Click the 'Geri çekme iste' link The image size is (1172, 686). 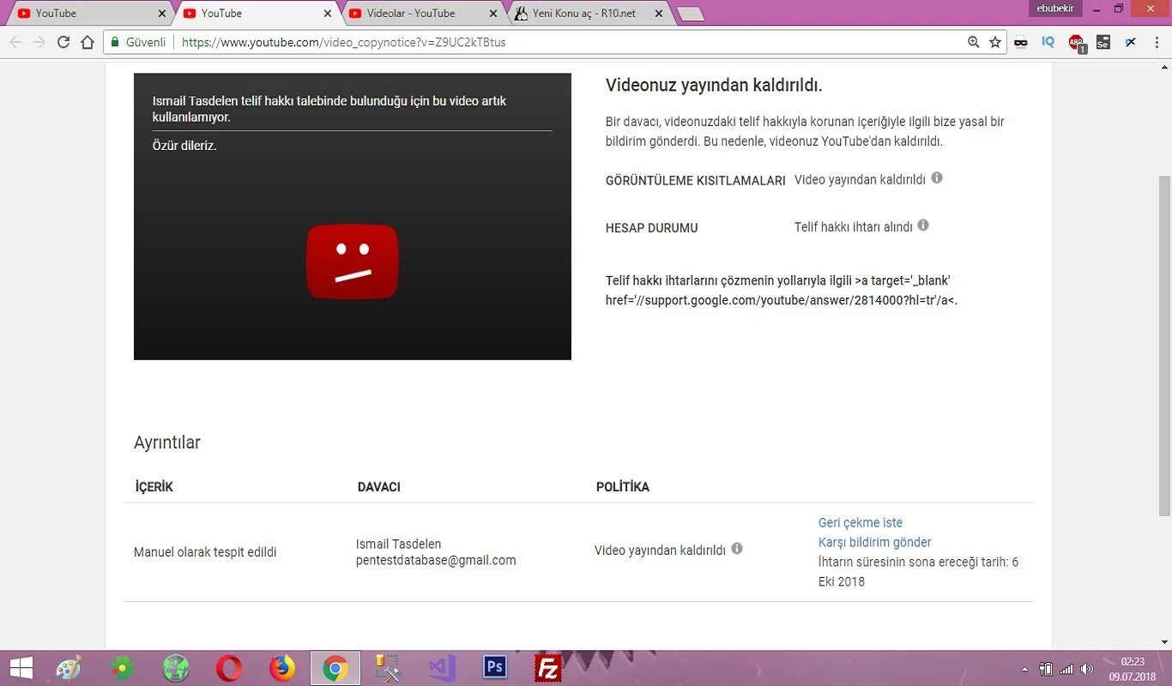tap(861, 522)
